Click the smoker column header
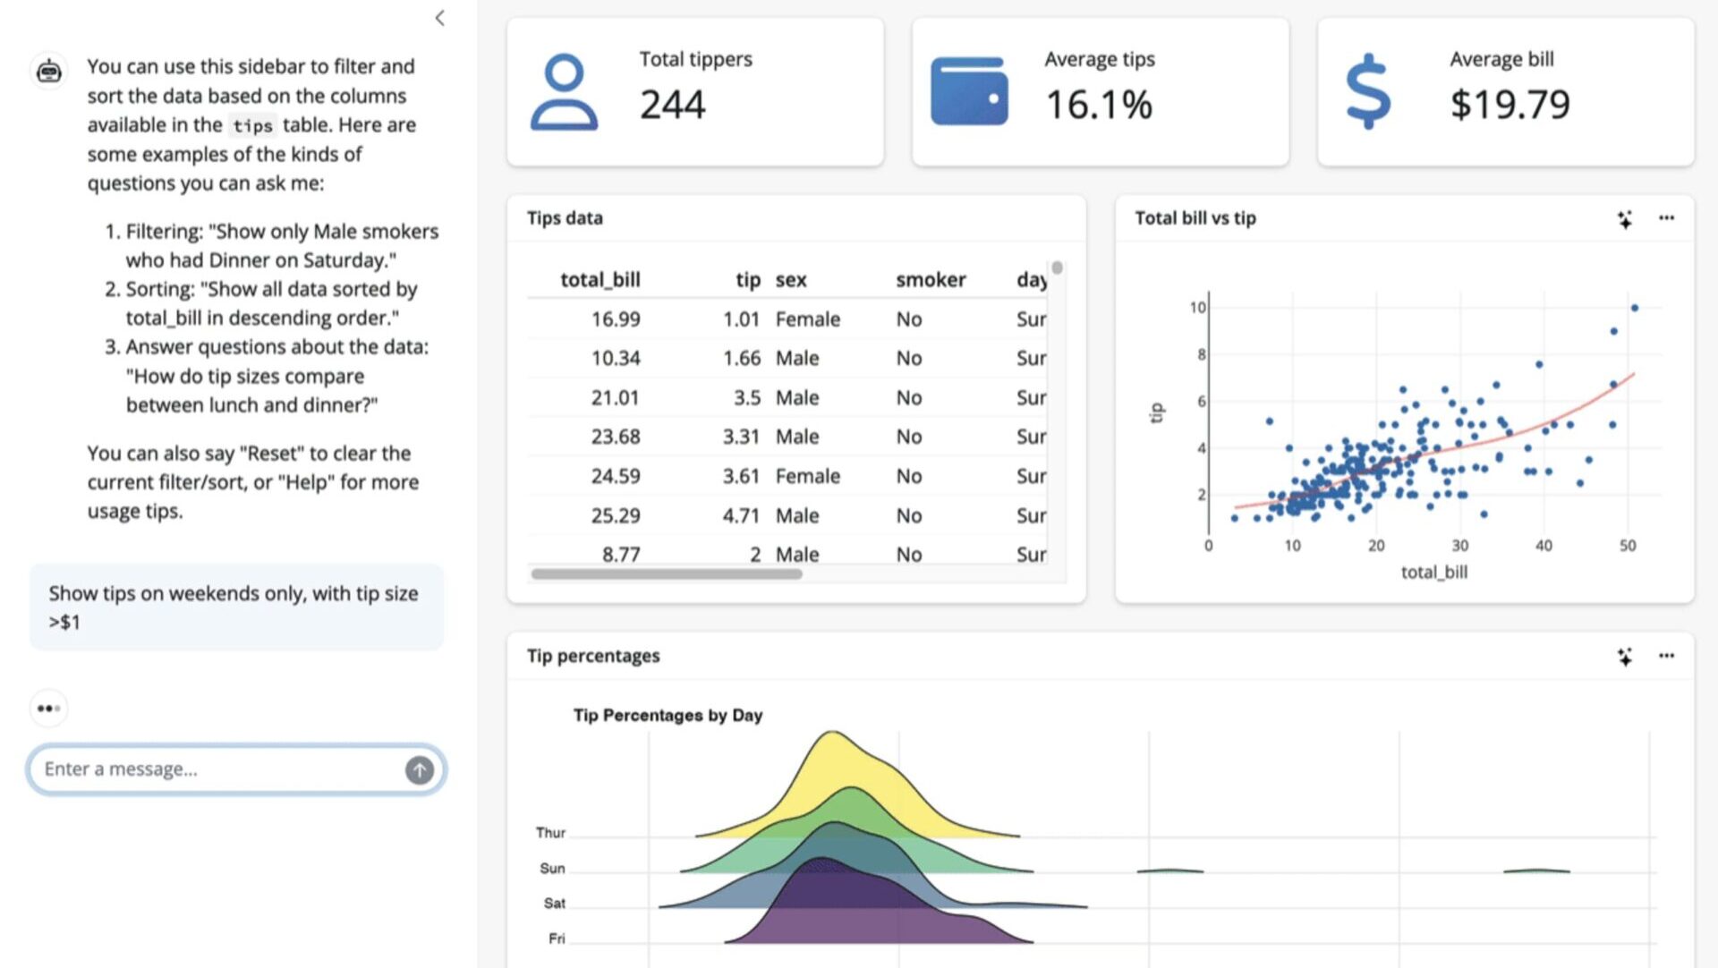 click(x=931, y=280)
